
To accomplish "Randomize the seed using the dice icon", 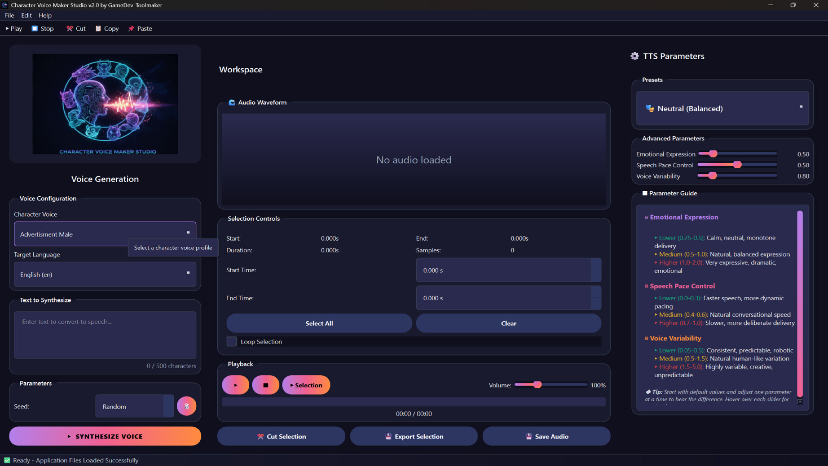I will (186, 406).
